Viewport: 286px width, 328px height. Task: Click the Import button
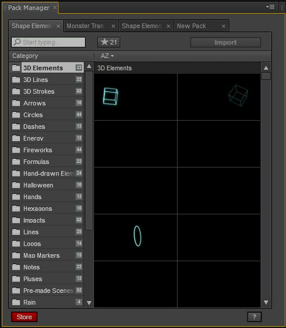tap(226, 42)
